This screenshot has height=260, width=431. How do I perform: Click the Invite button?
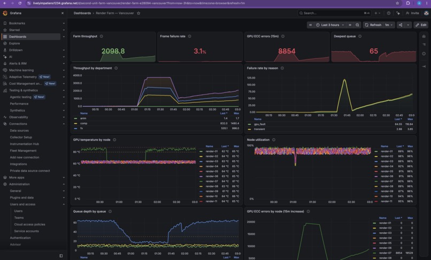(412, 13)
